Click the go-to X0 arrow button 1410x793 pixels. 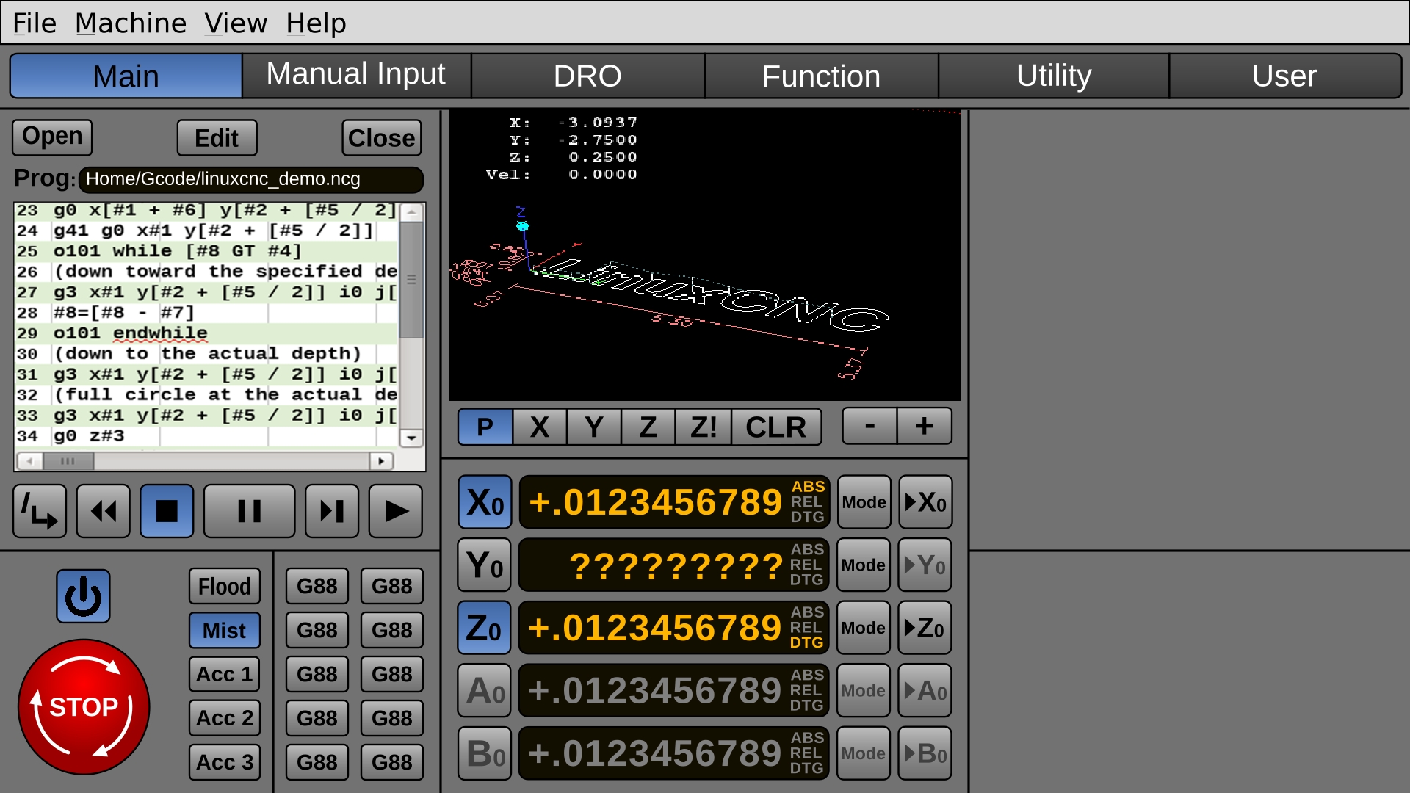pyautogui.click(x=925, y=502)
